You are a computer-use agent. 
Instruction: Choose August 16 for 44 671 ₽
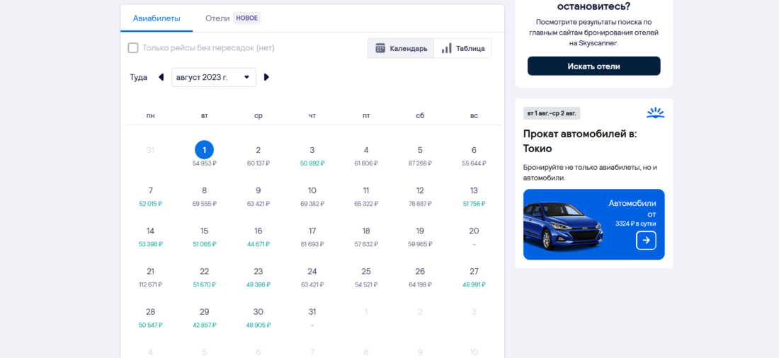pos(258,236)
